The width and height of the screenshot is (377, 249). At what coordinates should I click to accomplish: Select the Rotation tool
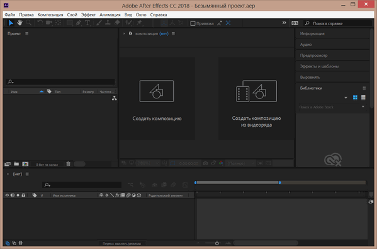tap(40, 23)
